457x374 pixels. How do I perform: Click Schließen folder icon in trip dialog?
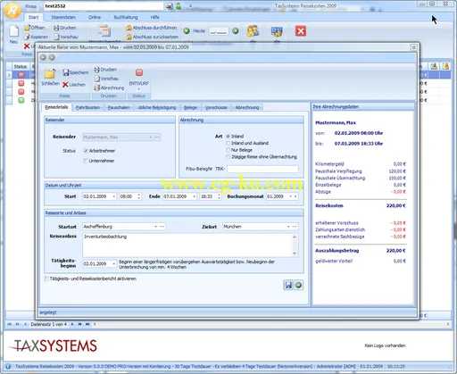[50, 74]
